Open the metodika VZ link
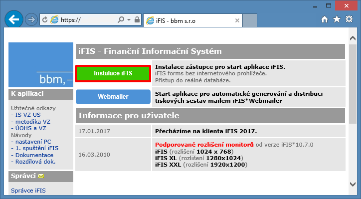The width and height of the screenshot is (361, 199). click(x=33, y=122)
